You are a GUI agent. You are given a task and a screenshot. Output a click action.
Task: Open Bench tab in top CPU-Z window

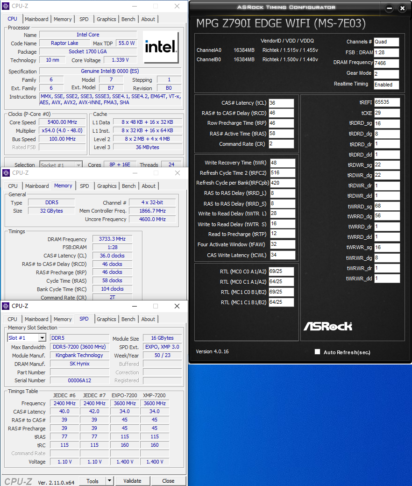click(x=128, y=19)
